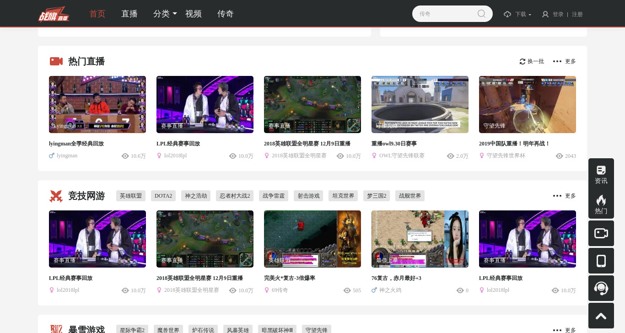Go to 首页 in navigation

(x=97, y=14)
